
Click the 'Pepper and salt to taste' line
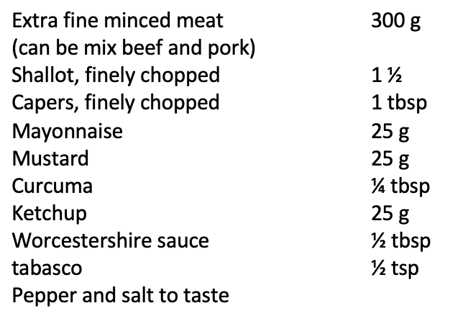click(121, 296)
